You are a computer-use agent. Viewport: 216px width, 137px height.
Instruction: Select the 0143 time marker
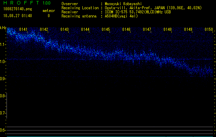coord(65,29)
